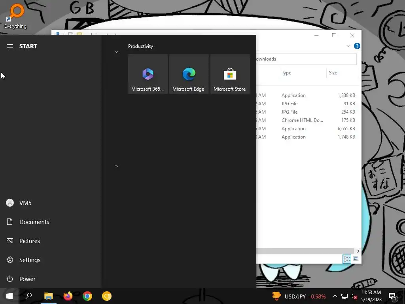The image size is (405, 304).
Task: Open Chrome Canary from taskbar
Action: 107,296
